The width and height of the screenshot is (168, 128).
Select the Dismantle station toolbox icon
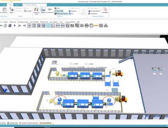[43, 26]
